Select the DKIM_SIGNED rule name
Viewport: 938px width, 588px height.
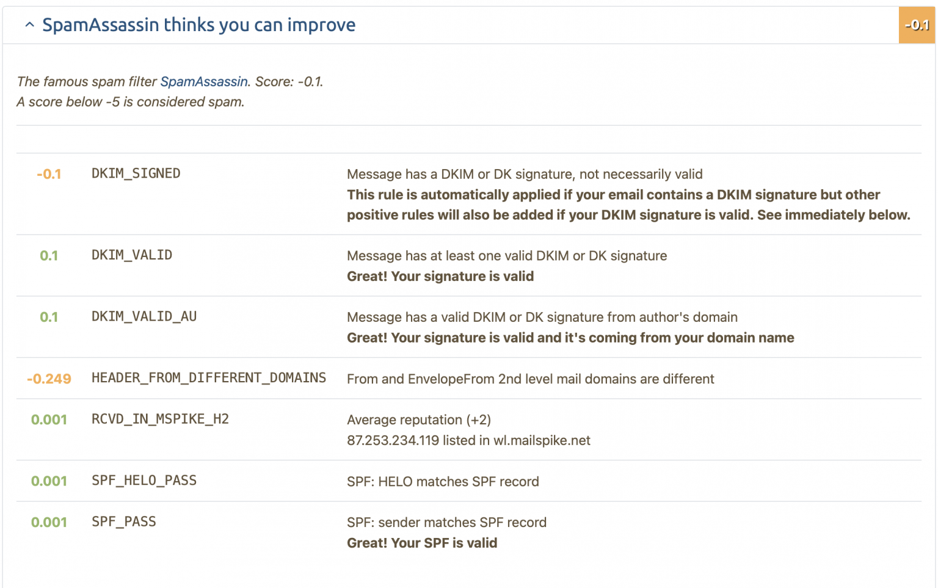coord(136,173)
